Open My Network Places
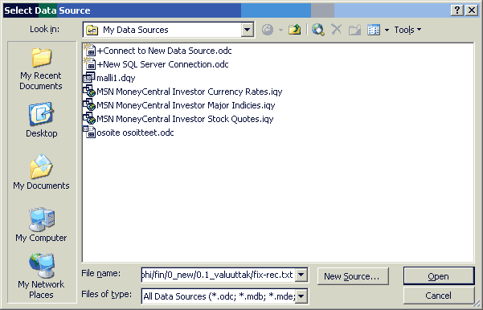483x310 pixels. [x=41, y=276]
